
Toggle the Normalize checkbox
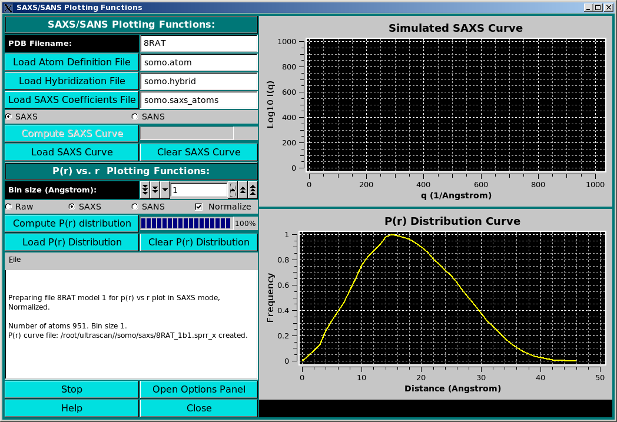(198, 207)
